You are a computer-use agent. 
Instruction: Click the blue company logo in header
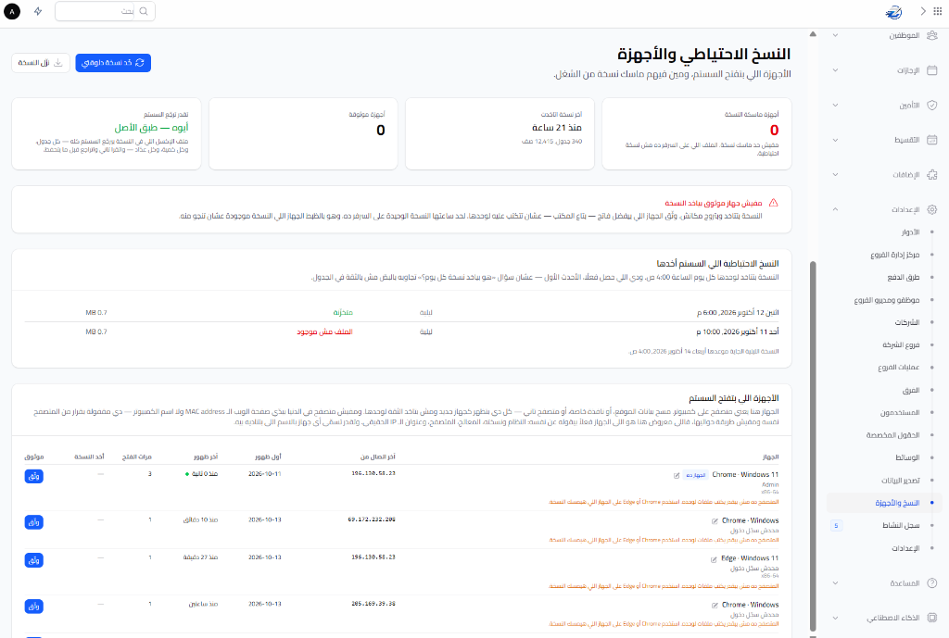pos(894,11)
